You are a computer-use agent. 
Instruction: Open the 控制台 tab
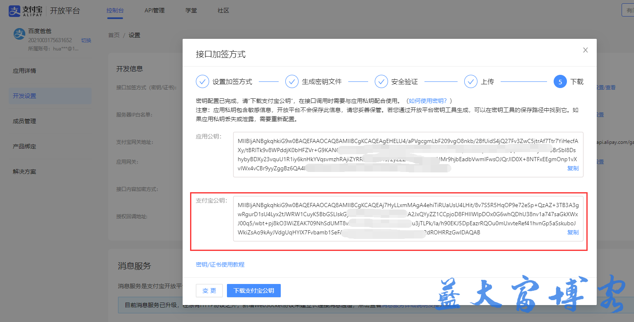click(115, 10)
